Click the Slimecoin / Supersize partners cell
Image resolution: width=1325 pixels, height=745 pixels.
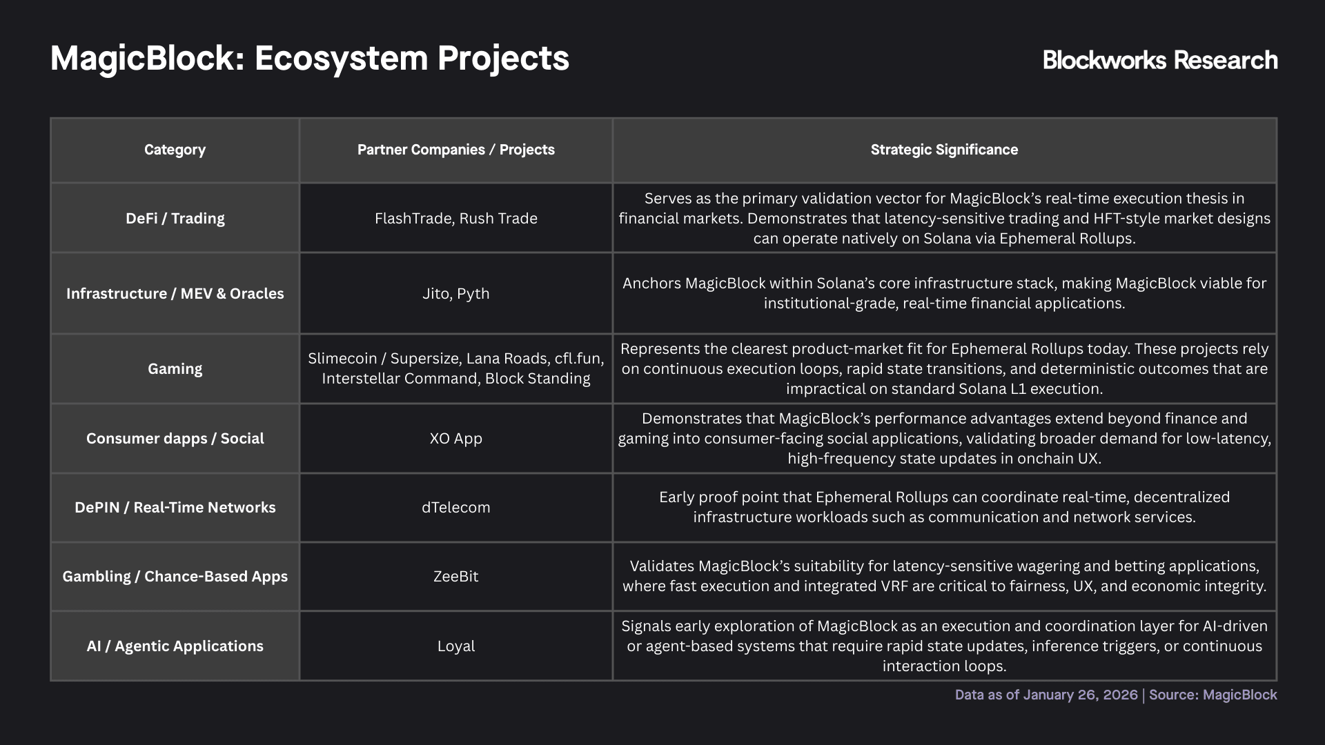click(x=456, y=368)
